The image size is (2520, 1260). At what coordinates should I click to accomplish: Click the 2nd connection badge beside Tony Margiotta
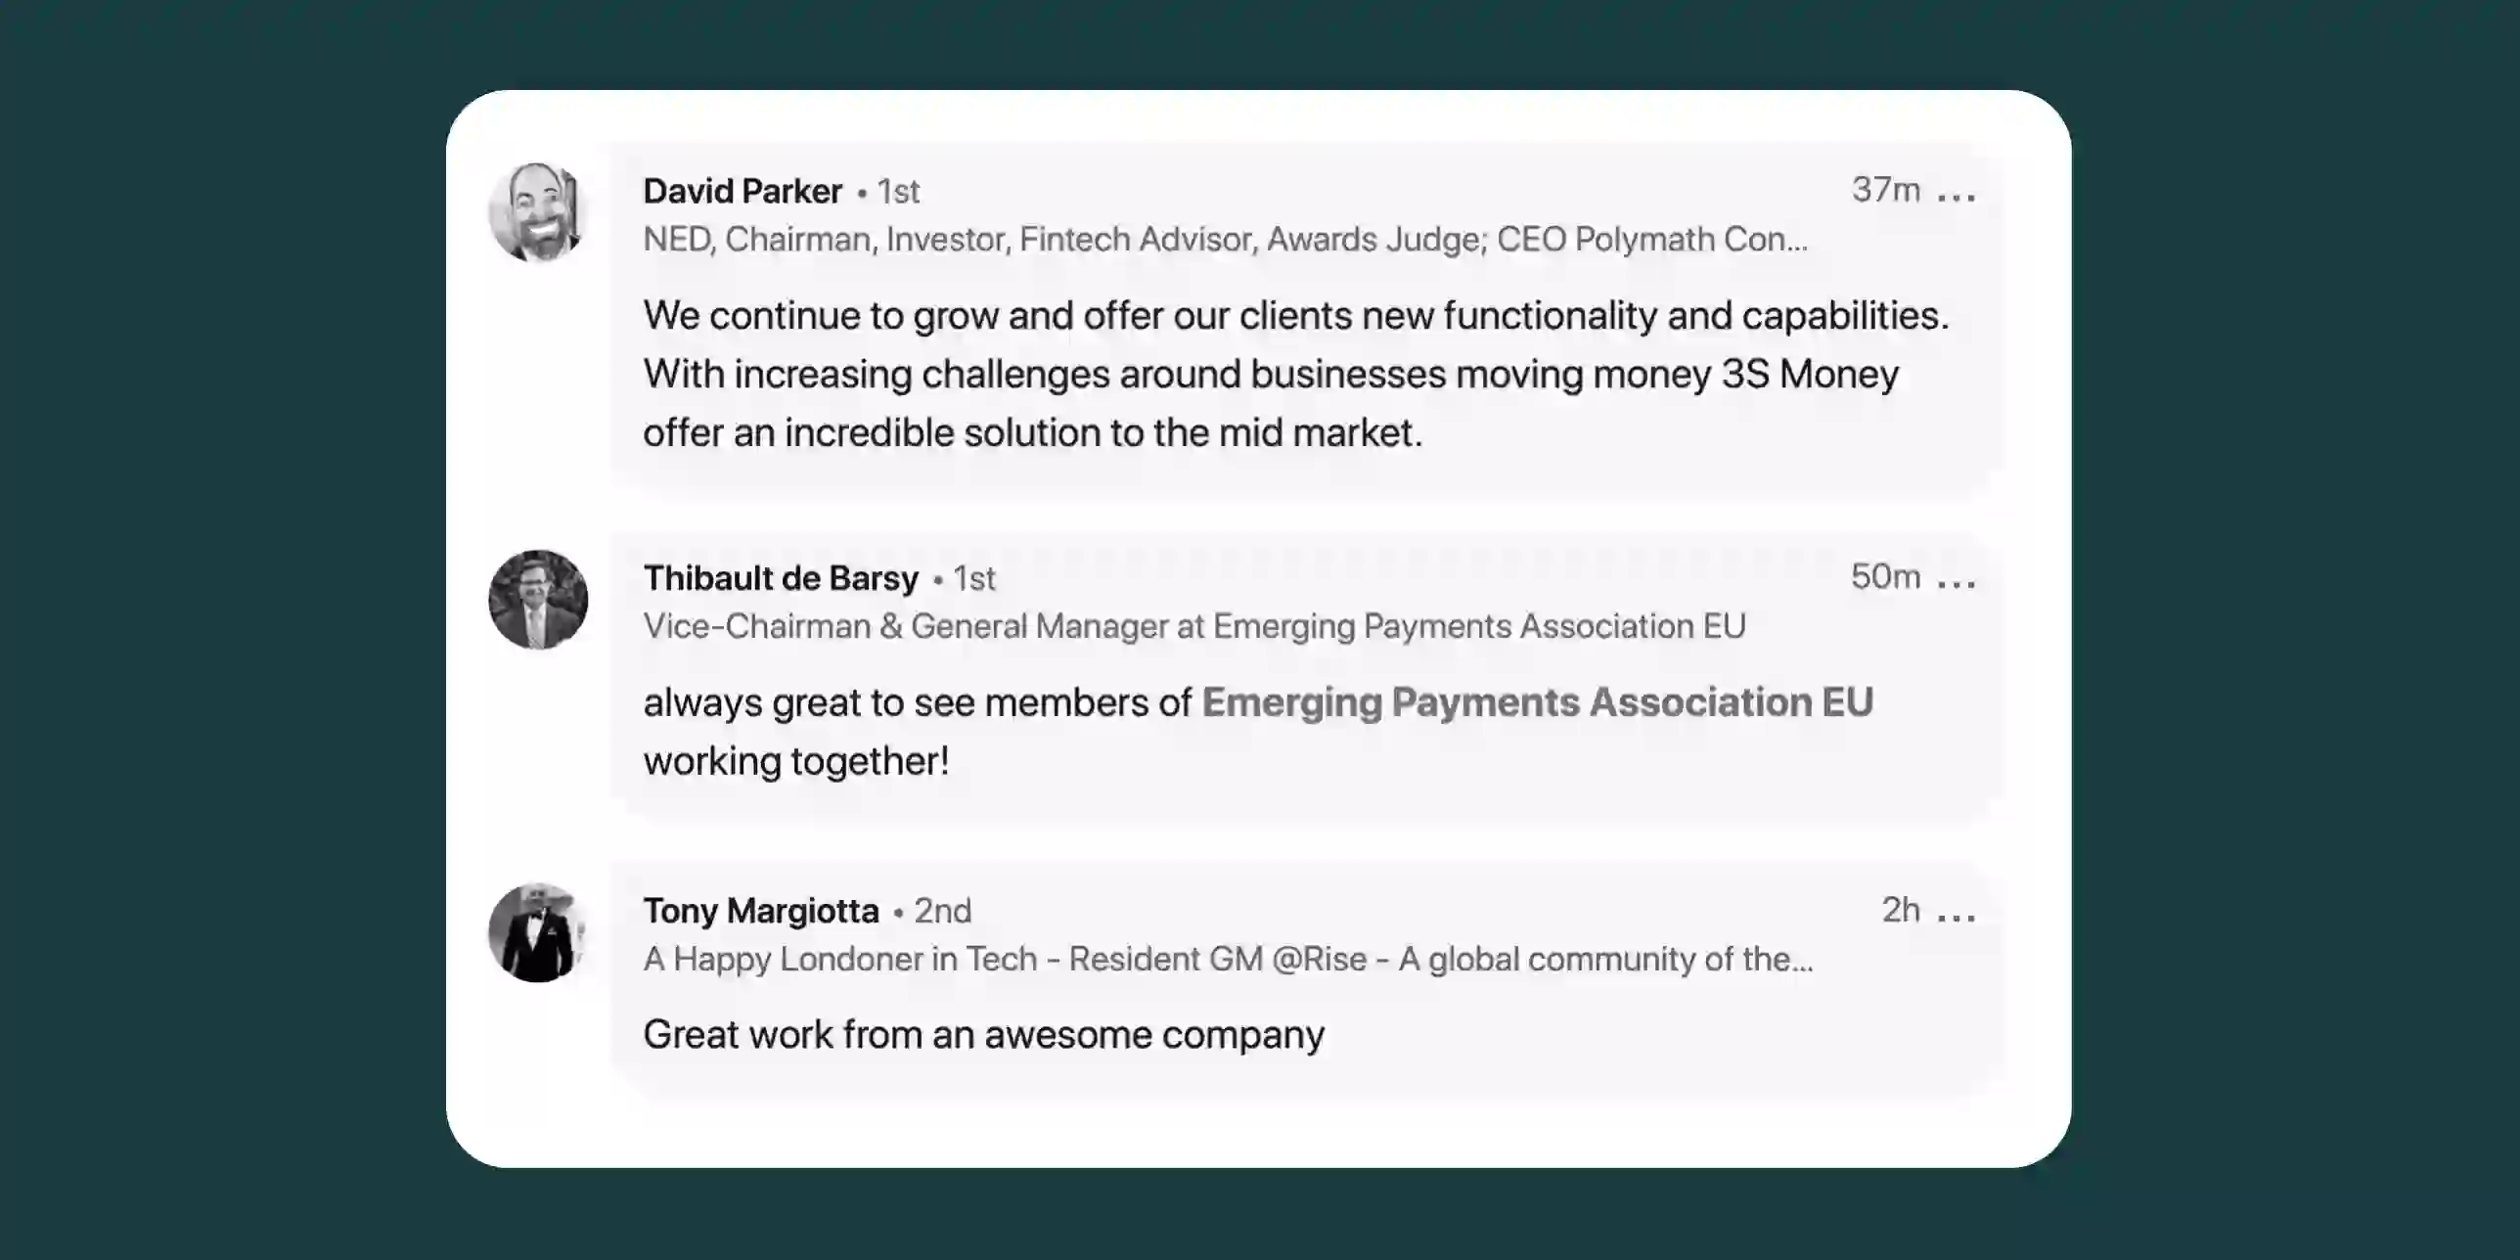[942, 911]
